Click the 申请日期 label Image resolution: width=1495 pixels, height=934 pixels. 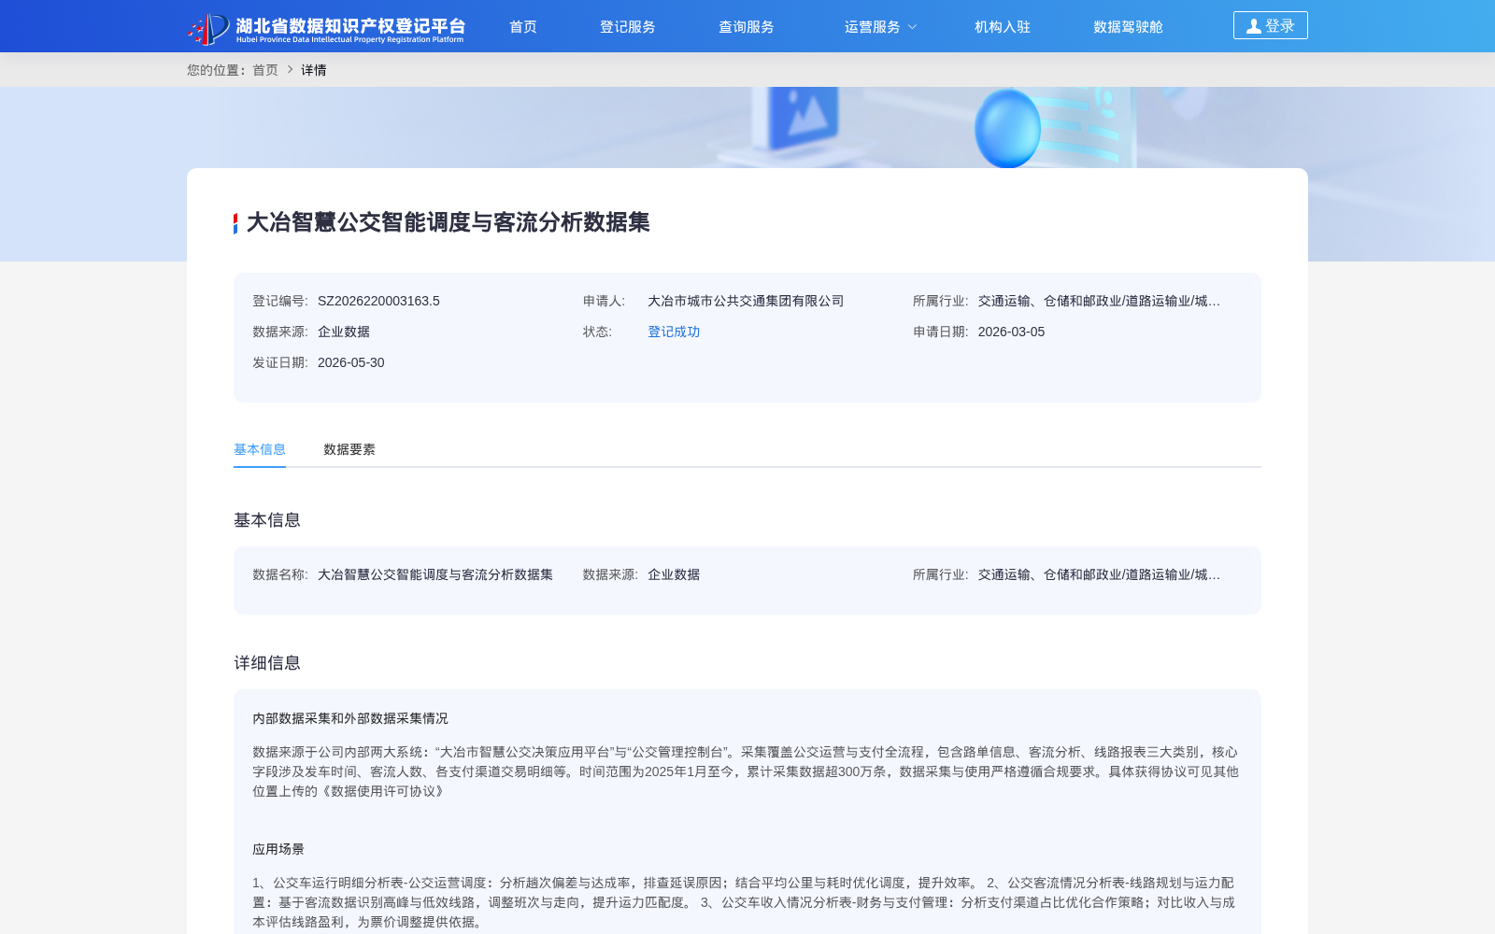pyautogui.click(x=941, y=332)
